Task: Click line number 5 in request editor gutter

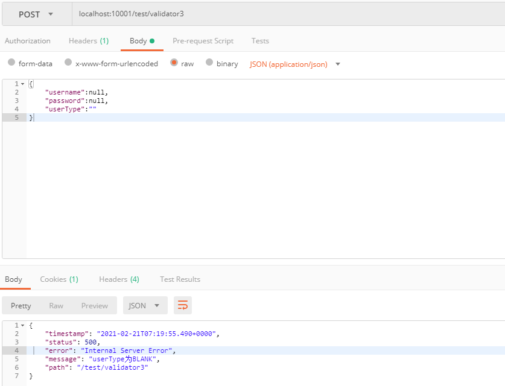Action: point(16,117)
